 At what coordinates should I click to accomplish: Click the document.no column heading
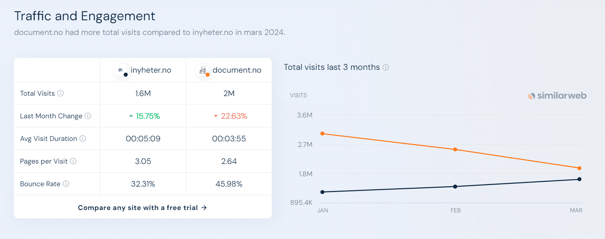pyautogui.click(x=237, y=70)
